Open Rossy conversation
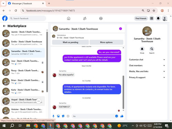 tap(23, 72)
